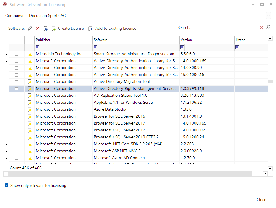The width and height of the screenshot is (276, 208).
Task: Click the Publisher column filter icon
Action: tap(37, 47)
